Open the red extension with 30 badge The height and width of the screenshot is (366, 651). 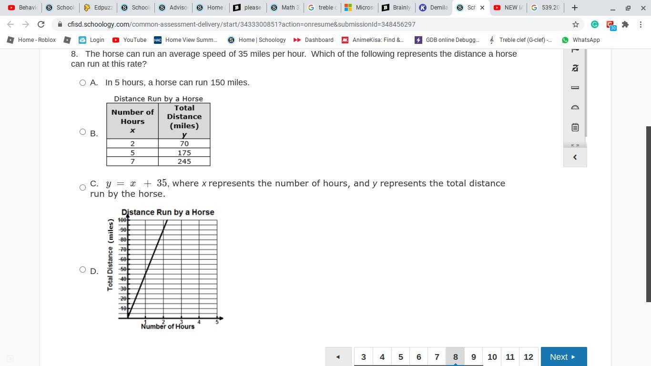tap(610, 25)
